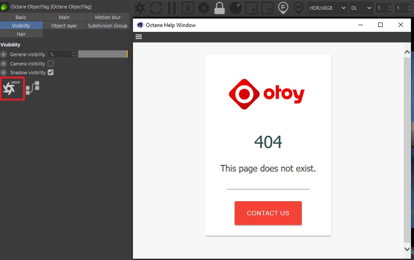Click the Cinema 4D icon in the help window title

click(140, 25)
